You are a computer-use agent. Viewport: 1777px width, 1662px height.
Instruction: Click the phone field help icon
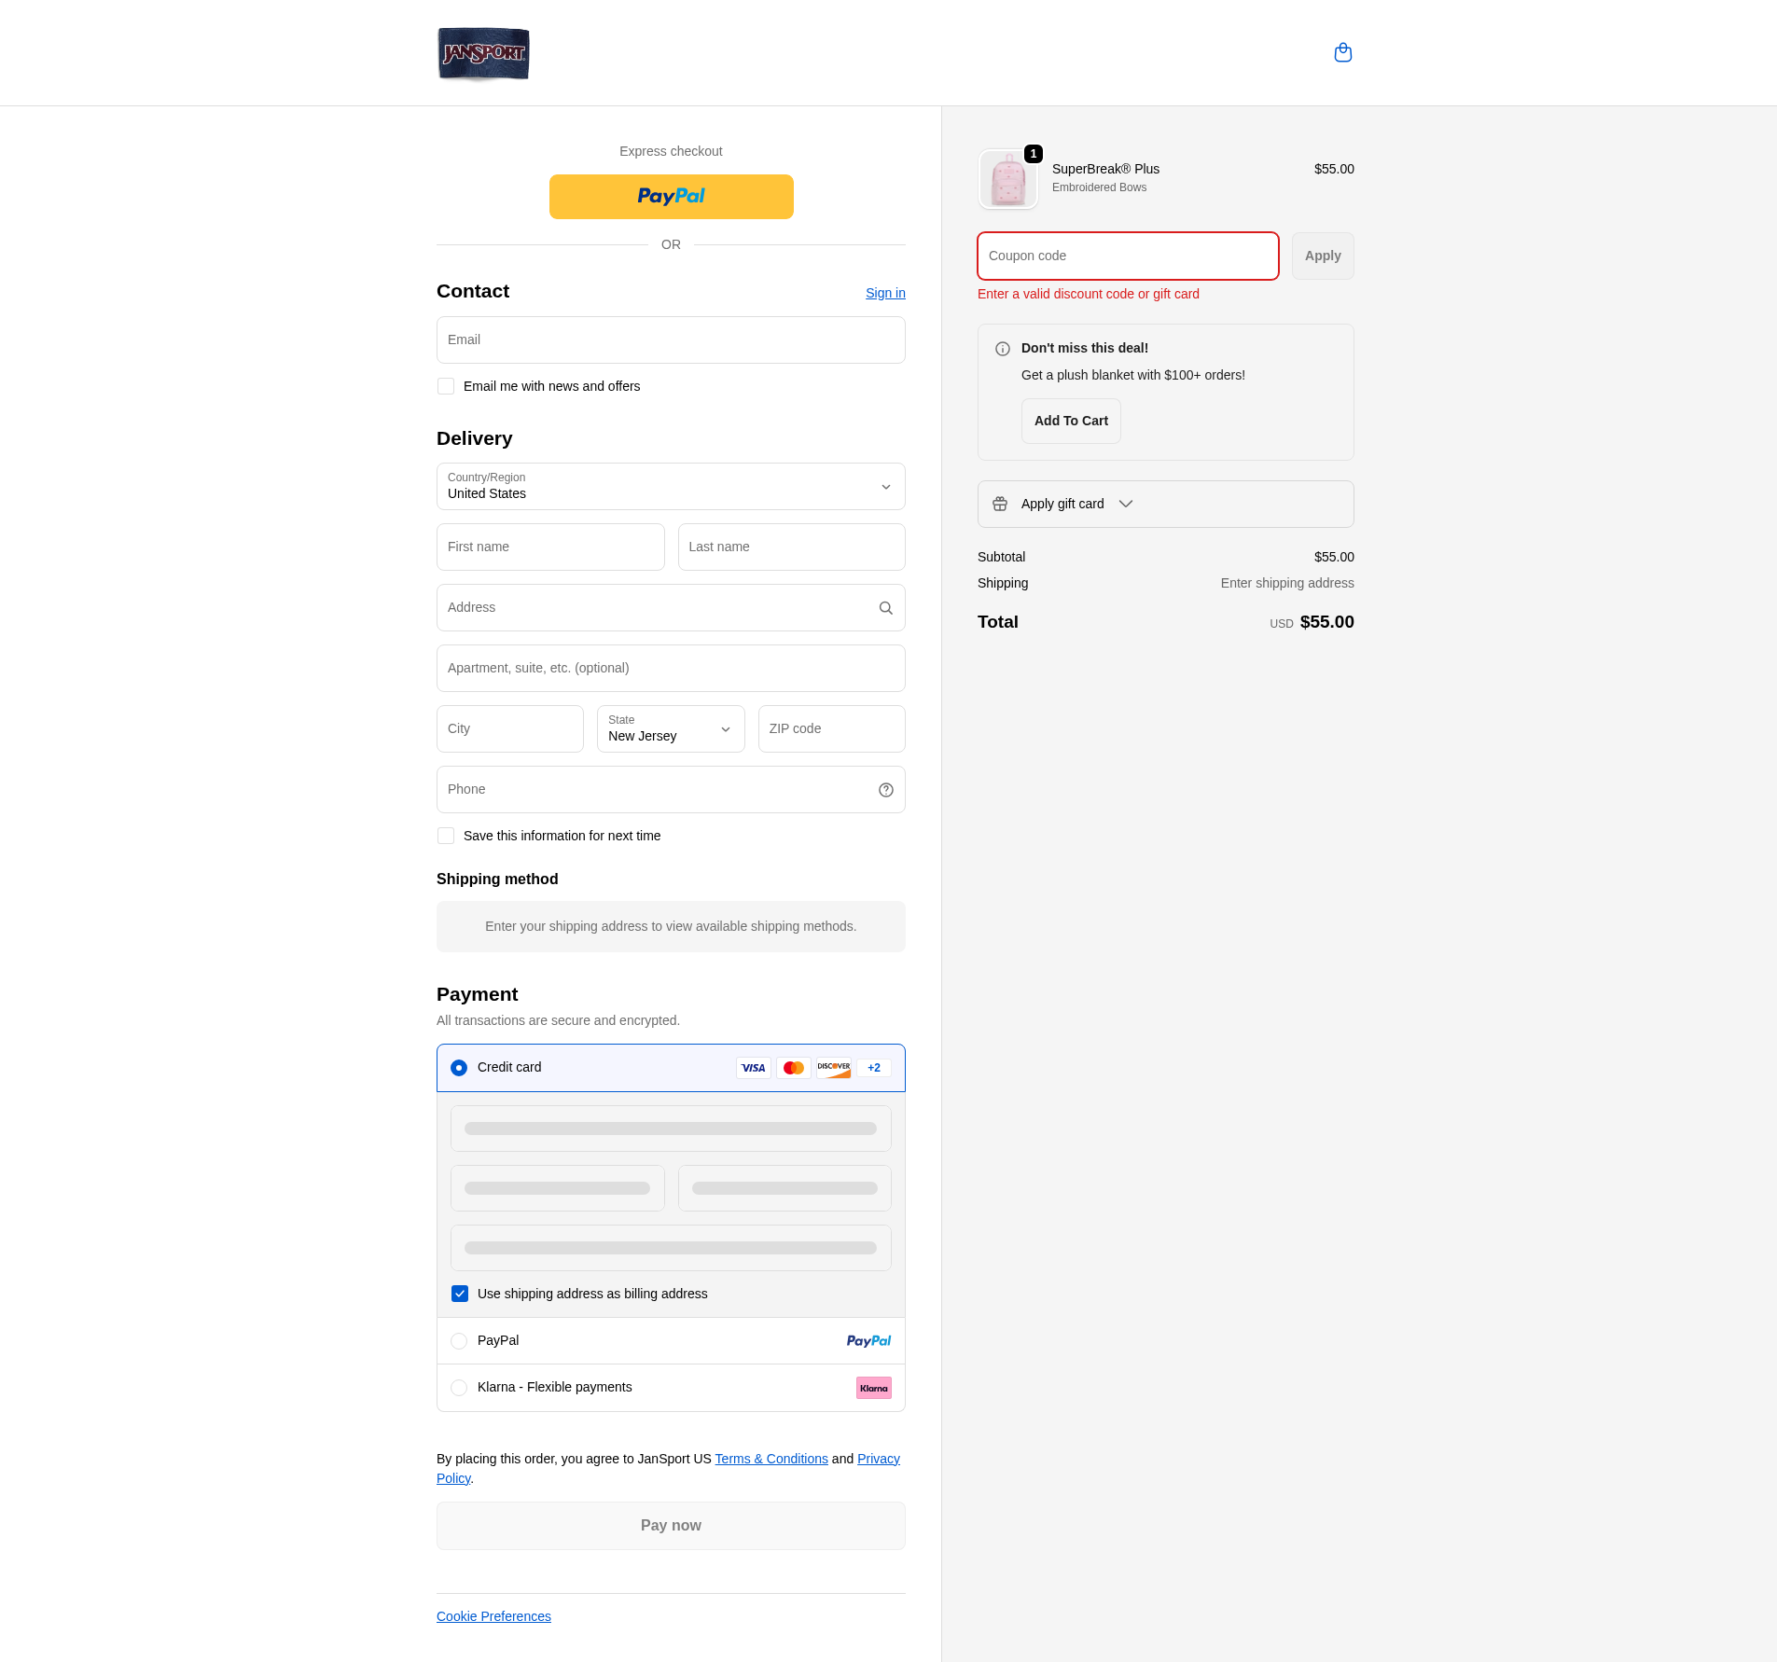(x=885, y=790)
